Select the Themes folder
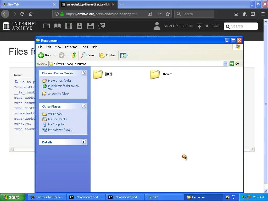The height and width of the screenshot is (201, 268). pos(161,74)
